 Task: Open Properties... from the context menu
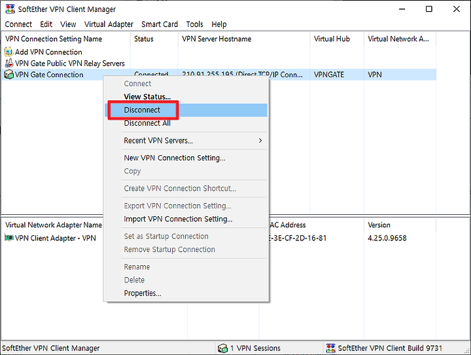(x=186, y=293)
